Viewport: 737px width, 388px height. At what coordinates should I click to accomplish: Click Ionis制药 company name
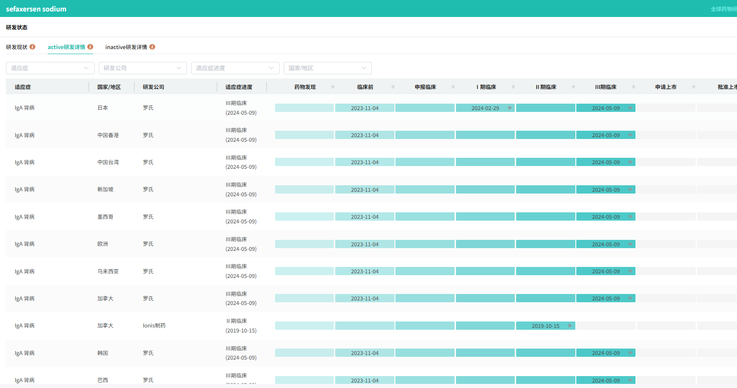(154, 326)
